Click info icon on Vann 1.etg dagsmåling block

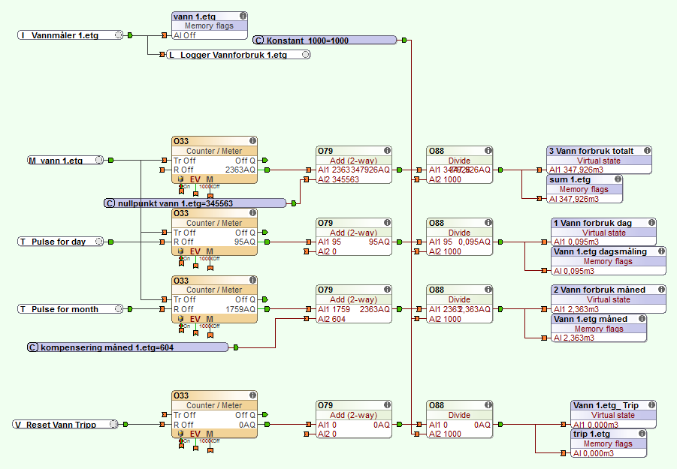click(661, 251)
